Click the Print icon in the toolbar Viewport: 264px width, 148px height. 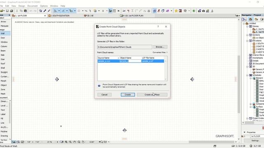point(12,11)
